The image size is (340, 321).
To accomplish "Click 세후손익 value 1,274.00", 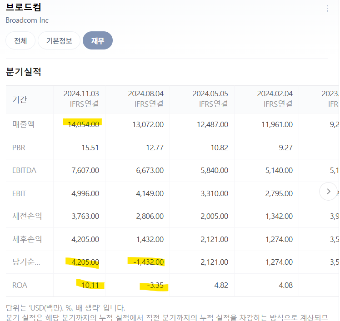I will click(279, 239).
